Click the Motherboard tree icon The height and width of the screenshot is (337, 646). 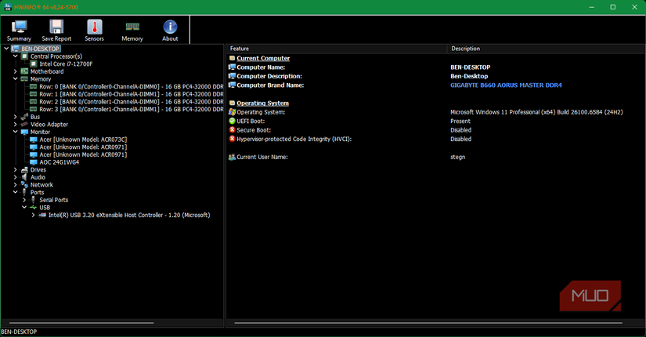click(24, 71)
